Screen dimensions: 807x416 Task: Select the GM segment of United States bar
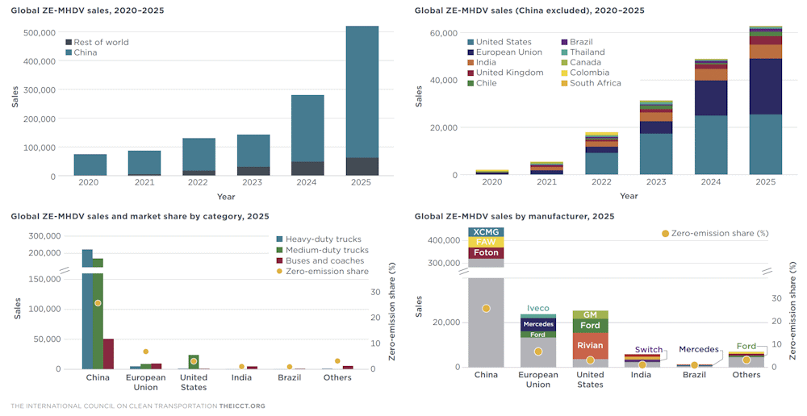click(x=591, y=314)
